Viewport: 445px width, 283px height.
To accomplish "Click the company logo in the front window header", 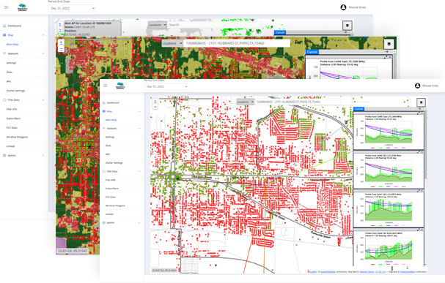I will point(121,86).
